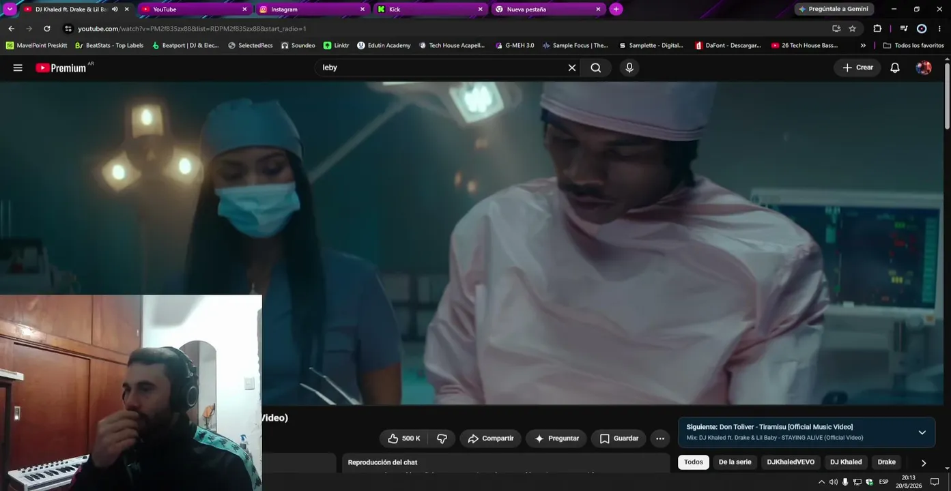The height and width of the screenshot is (491, 951).
Task: Run search with magnifier button
Action: click(x=596, y=68)
